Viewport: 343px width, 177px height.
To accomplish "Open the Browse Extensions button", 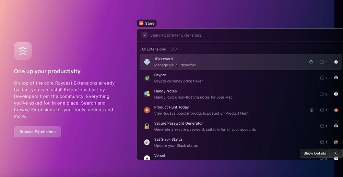I will 37,132.
